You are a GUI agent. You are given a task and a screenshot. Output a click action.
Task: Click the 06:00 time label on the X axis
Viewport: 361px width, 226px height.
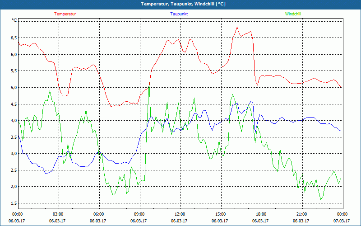pos(99,214)
